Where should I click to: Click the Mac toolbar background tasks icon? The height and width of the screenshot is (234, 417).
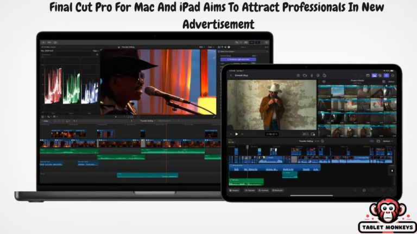55,42
